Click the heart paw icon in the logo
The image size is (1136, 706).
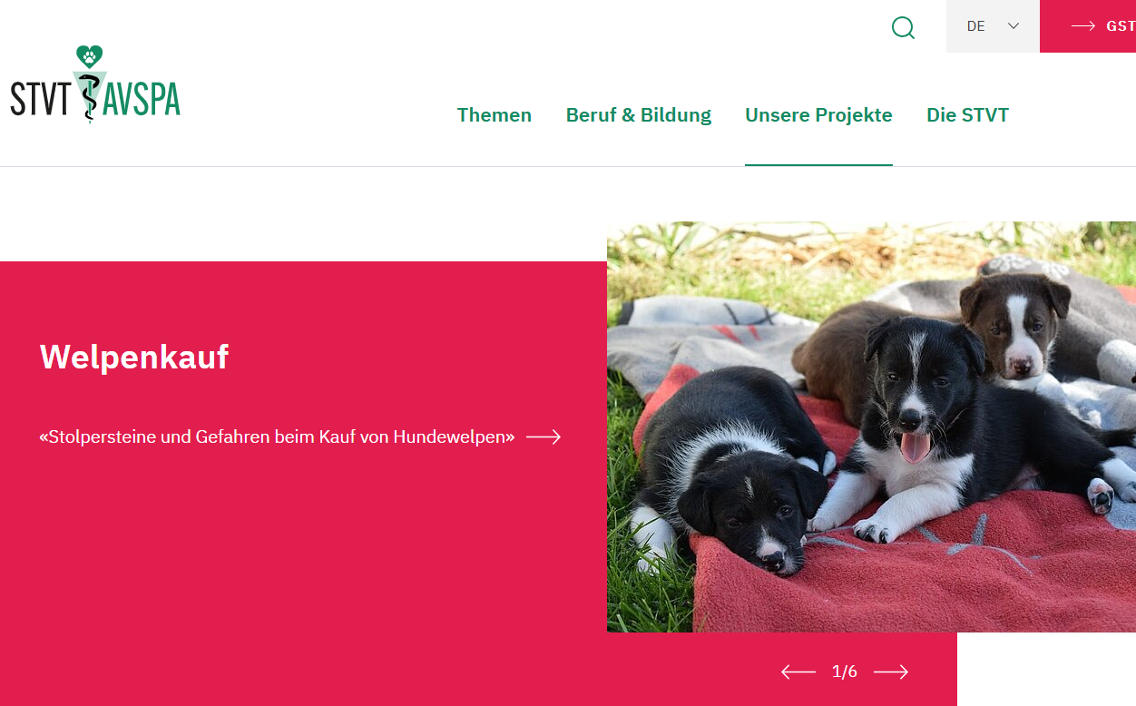(90, 57)
